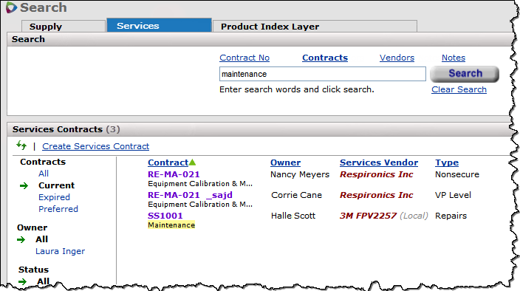Open contract RE-MA-021 owned by Nancy Meyers
Screen dimensions: 520x291
(x=174, y=174)
